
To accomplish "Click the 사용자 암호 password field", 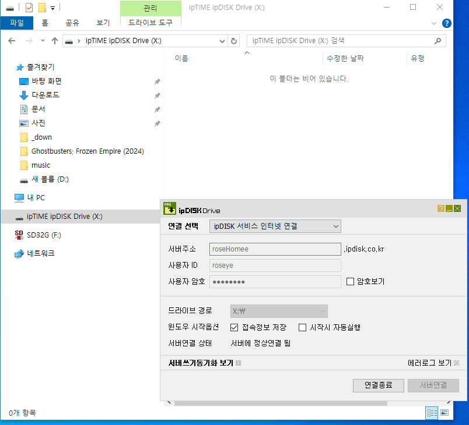I will 275,282.
